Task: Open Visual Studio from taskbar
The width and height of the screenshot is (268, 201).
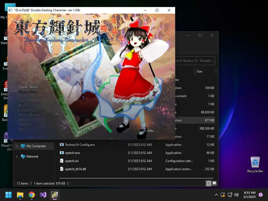Action: click(43, 195)
